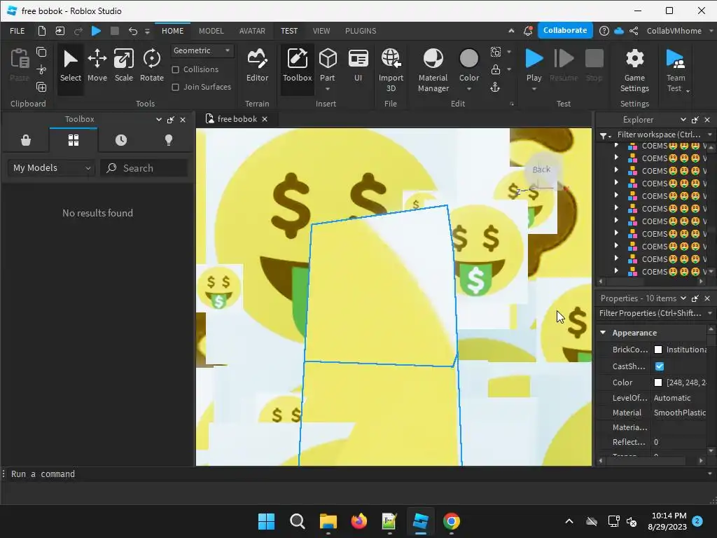Click the Material value SmoothPlastic

click(679, 413)
